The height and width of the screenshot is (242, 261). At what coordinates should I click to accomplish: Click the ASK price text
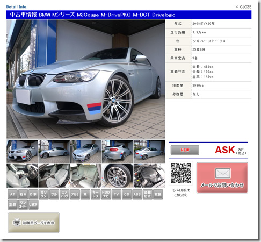tap(225, 150)
